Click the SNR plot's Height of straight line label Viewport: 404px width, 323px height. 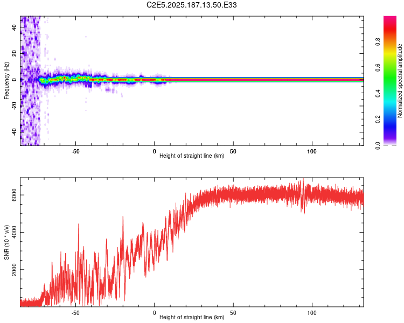point(192,317)
